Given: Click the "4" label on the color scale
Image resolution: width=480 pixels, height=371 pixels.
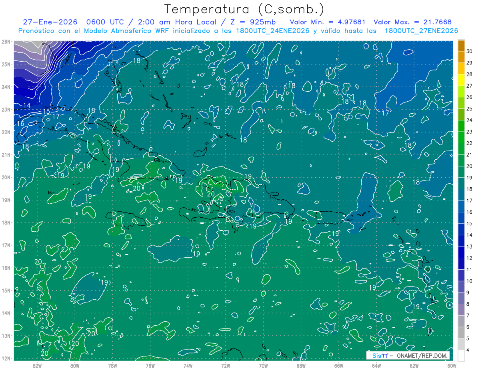Looking at the screenshot, I should coord(468,350).
